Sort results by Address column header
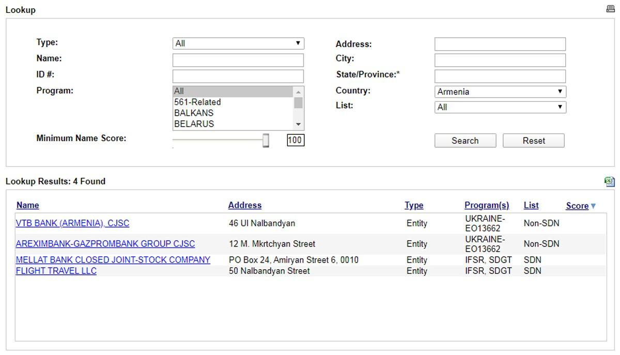 pyautogui.click(x=245, y=205)
